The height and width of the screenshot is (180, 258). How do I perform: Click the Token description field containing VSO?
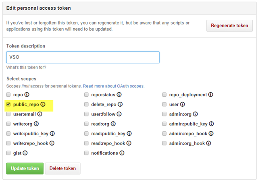coord(83,57)
